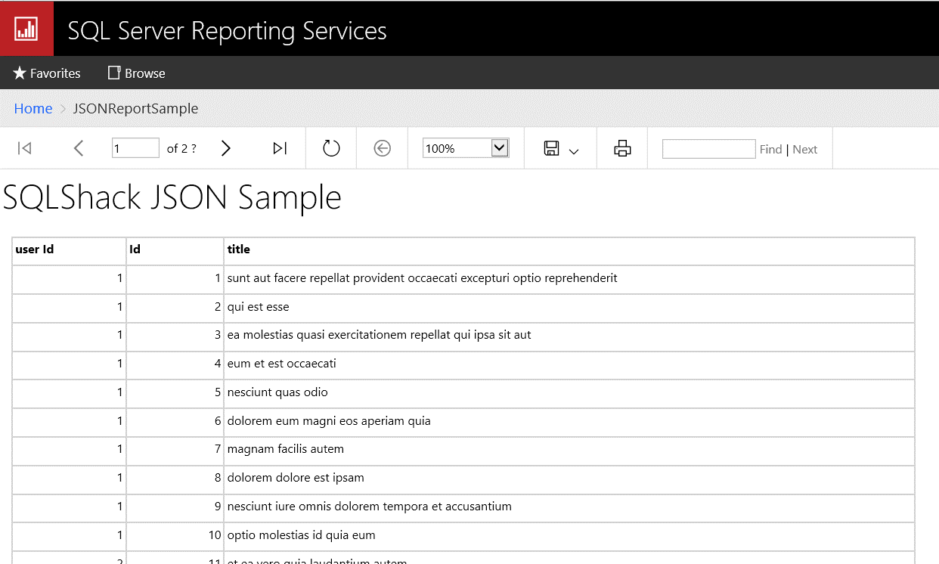Click the current page number field
Image resolution: width=939 pixels, height=564 pixels.
tap(135, 148)
